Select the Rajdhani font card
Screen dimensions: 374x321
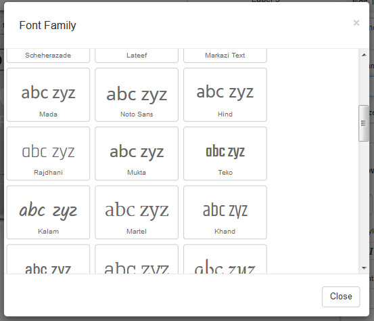pos(48,153)
